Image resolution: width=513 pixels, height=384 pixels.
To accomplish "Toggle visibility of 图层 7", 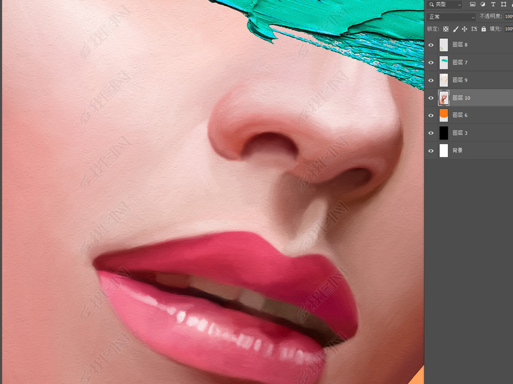I will (x=431, y=62).
